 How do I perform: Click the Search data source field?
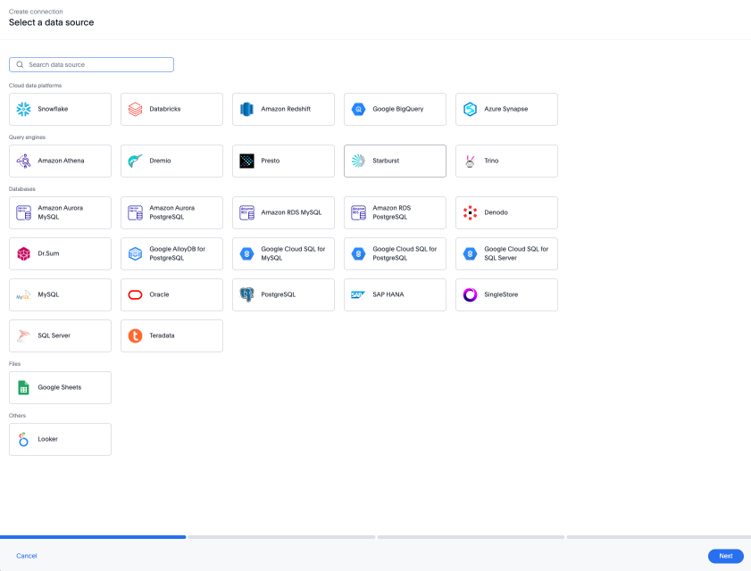tap(98, 65)
